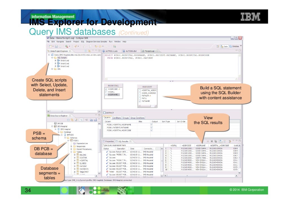Click the Collapse All icon in Data Source Explorer
Image resolution: width=289 pixels, height=204 pixels.
click(68, 120)
